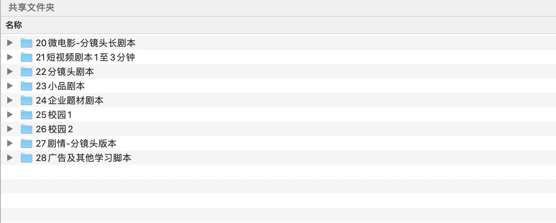
Task: Click folder icon for 21短视频剧本1至3分钟
Action: pyautogui.click(x=27, y=57)
